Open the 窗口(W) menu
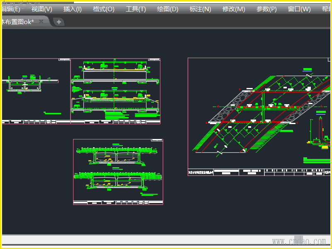 coord(299,9)
